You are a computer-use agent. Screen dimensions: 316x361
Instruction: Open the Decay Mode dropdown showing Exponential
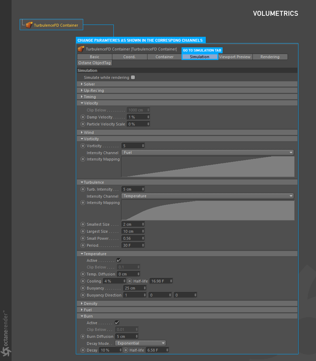point(141,343)
